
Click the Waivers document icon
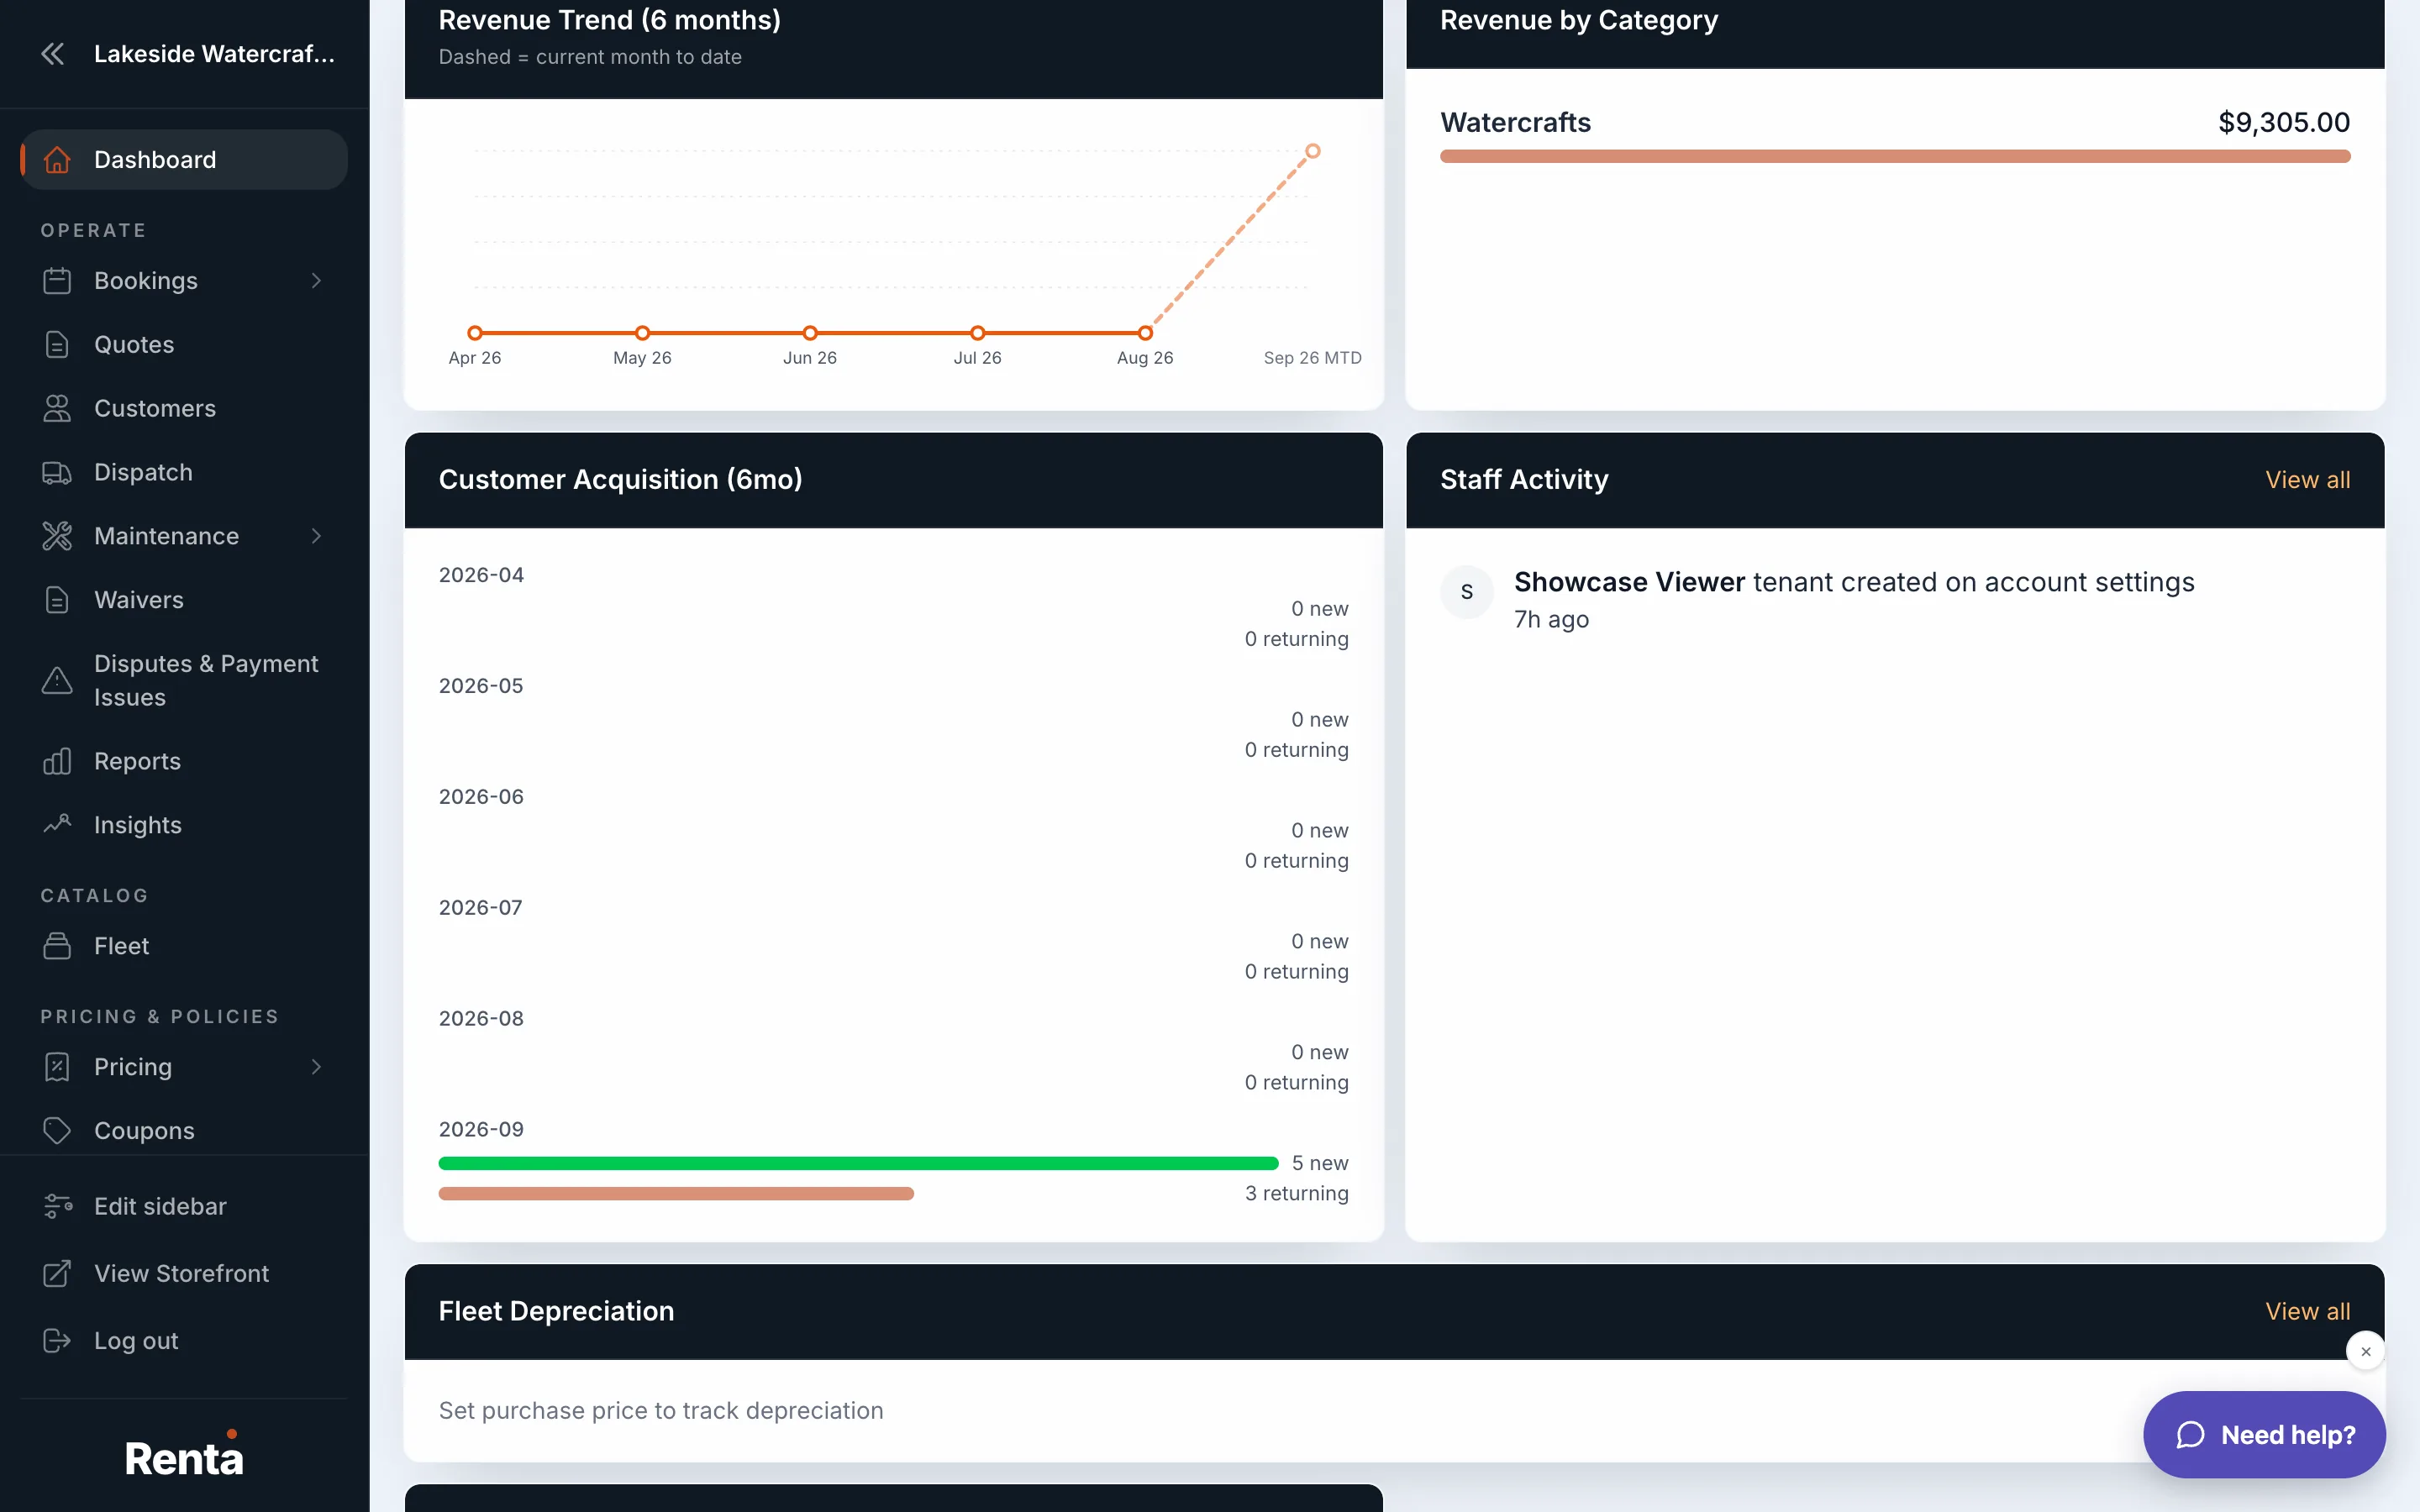coord(57,600)
